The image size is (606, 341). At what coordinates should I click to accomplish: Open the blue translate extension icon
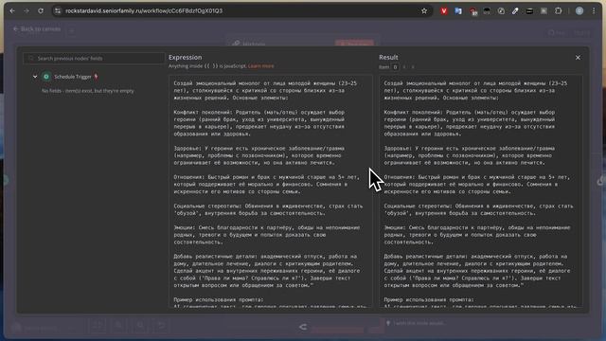(458, 11)
